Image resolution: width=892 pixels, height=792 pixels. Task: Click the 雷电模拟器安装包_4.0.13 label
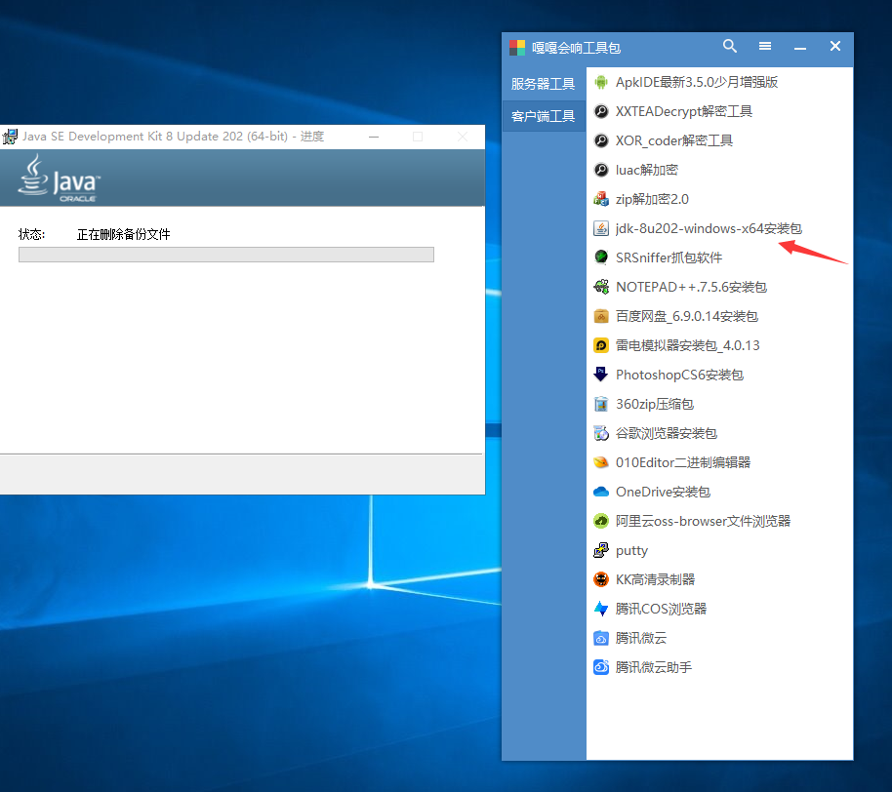687,345
